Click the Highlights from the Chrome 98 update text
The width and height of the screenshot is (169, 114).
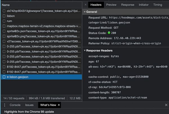point(29,112)
